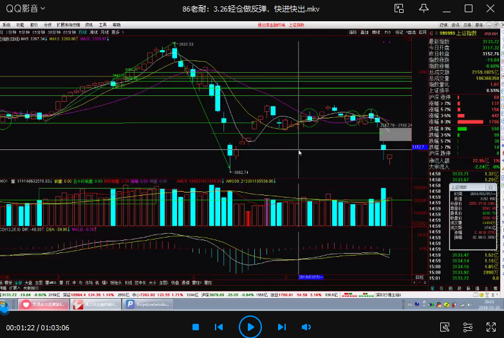Expand the 更多 period options
This screenshot has height=338, width=504.
click(x=117, y=32)
